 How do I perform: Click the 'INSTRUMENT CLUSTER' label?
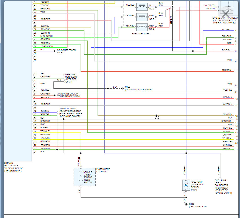pos(103,170)
